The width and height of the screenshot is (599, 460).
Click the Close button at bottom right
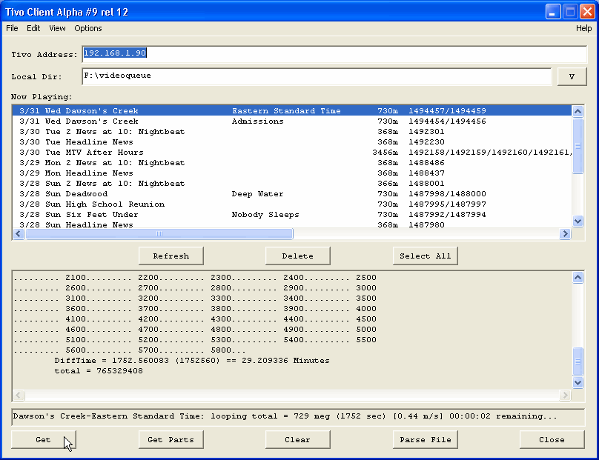pyautogui.click(x=552, y=439)
